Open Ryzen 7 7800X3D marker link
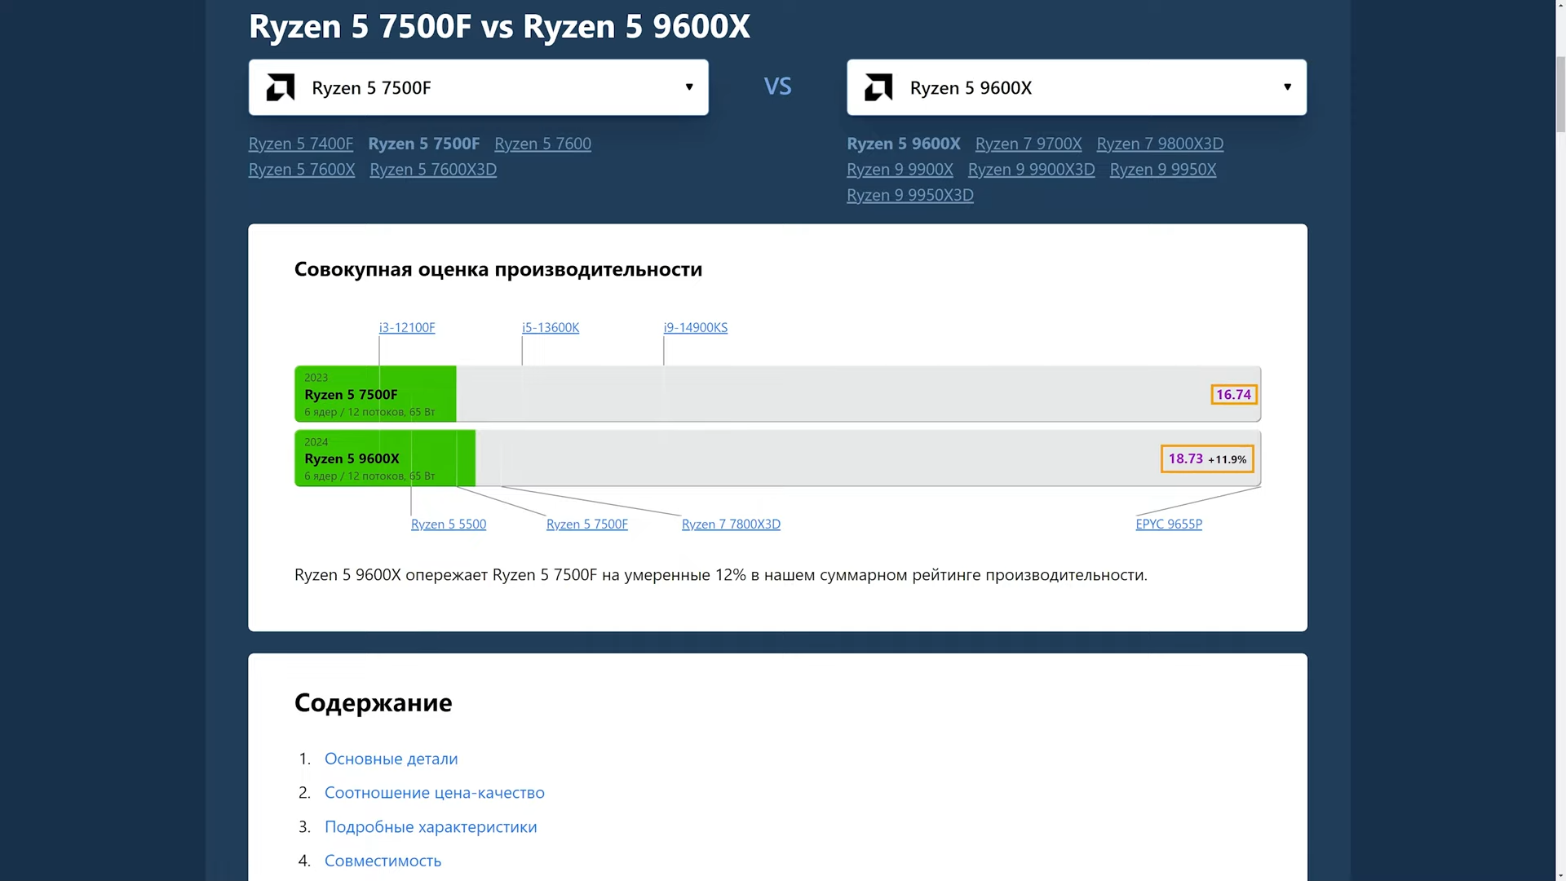 click(x=730, y=524)
